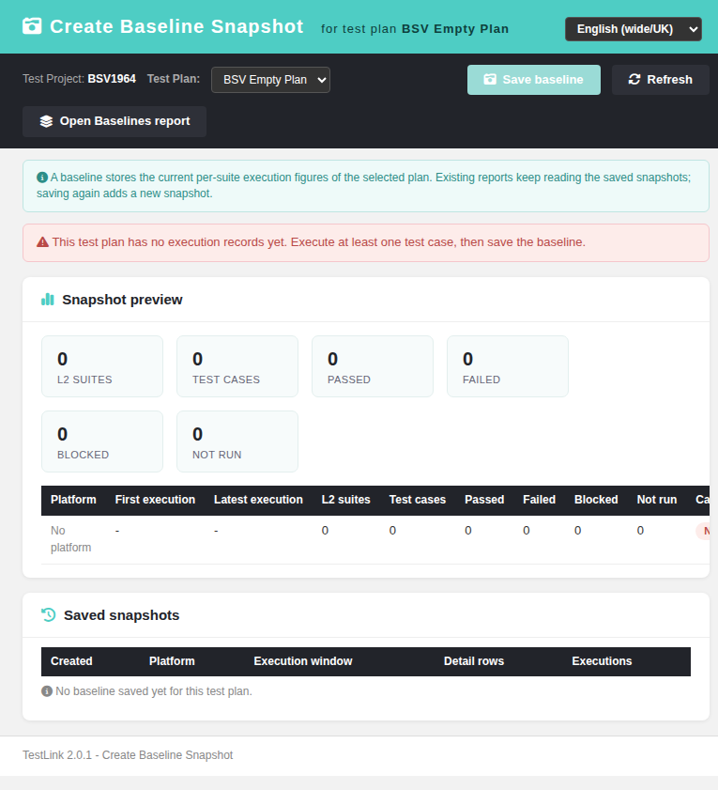Image resolution: width=718 pixels, height=790 pixels.
Task: Open the English (wide/UK) language dropdown
Action: click(x=633, y=29)
